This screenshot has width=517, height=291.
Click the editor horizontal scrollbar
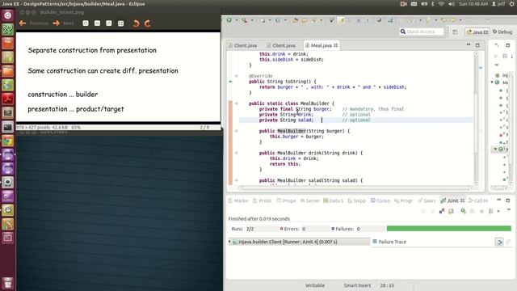pyautogui.click(x=355, y=188)
